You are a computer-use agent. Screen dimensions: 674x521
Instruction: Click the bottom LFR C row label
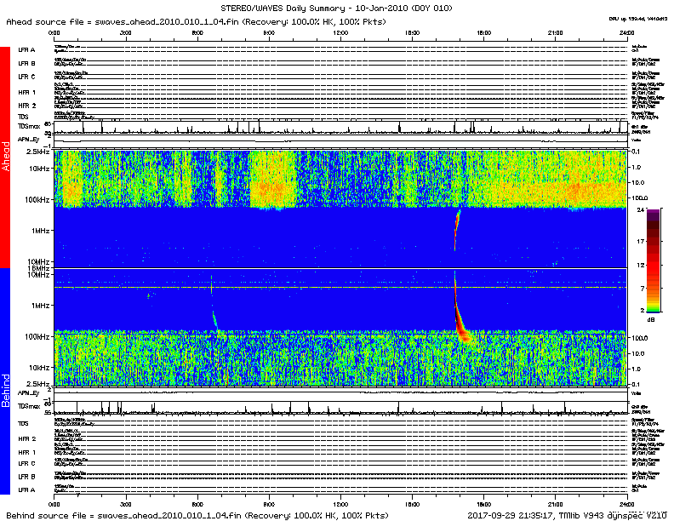pyautogui.click(x=26, y=463)
